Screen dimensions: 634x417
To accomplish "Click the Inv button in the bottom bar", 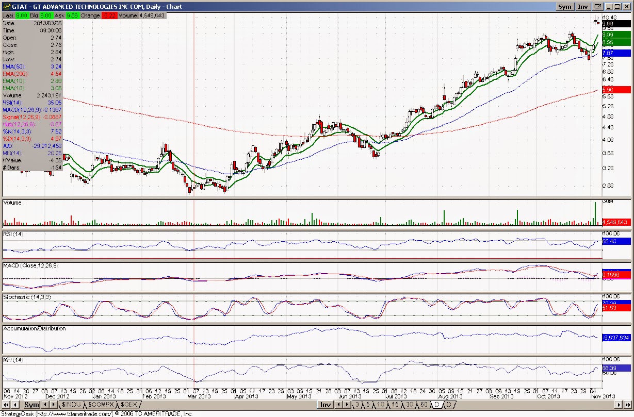I will 326,405.
